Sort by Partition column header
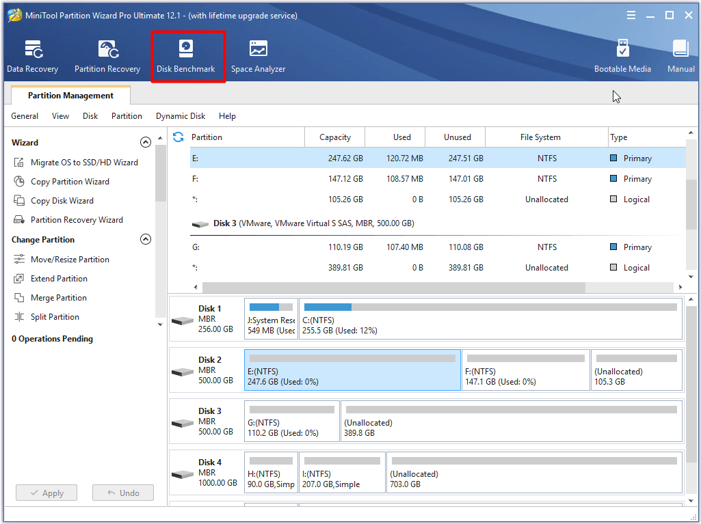The width and height of the screenshot is (701, 524). (247, 137)
